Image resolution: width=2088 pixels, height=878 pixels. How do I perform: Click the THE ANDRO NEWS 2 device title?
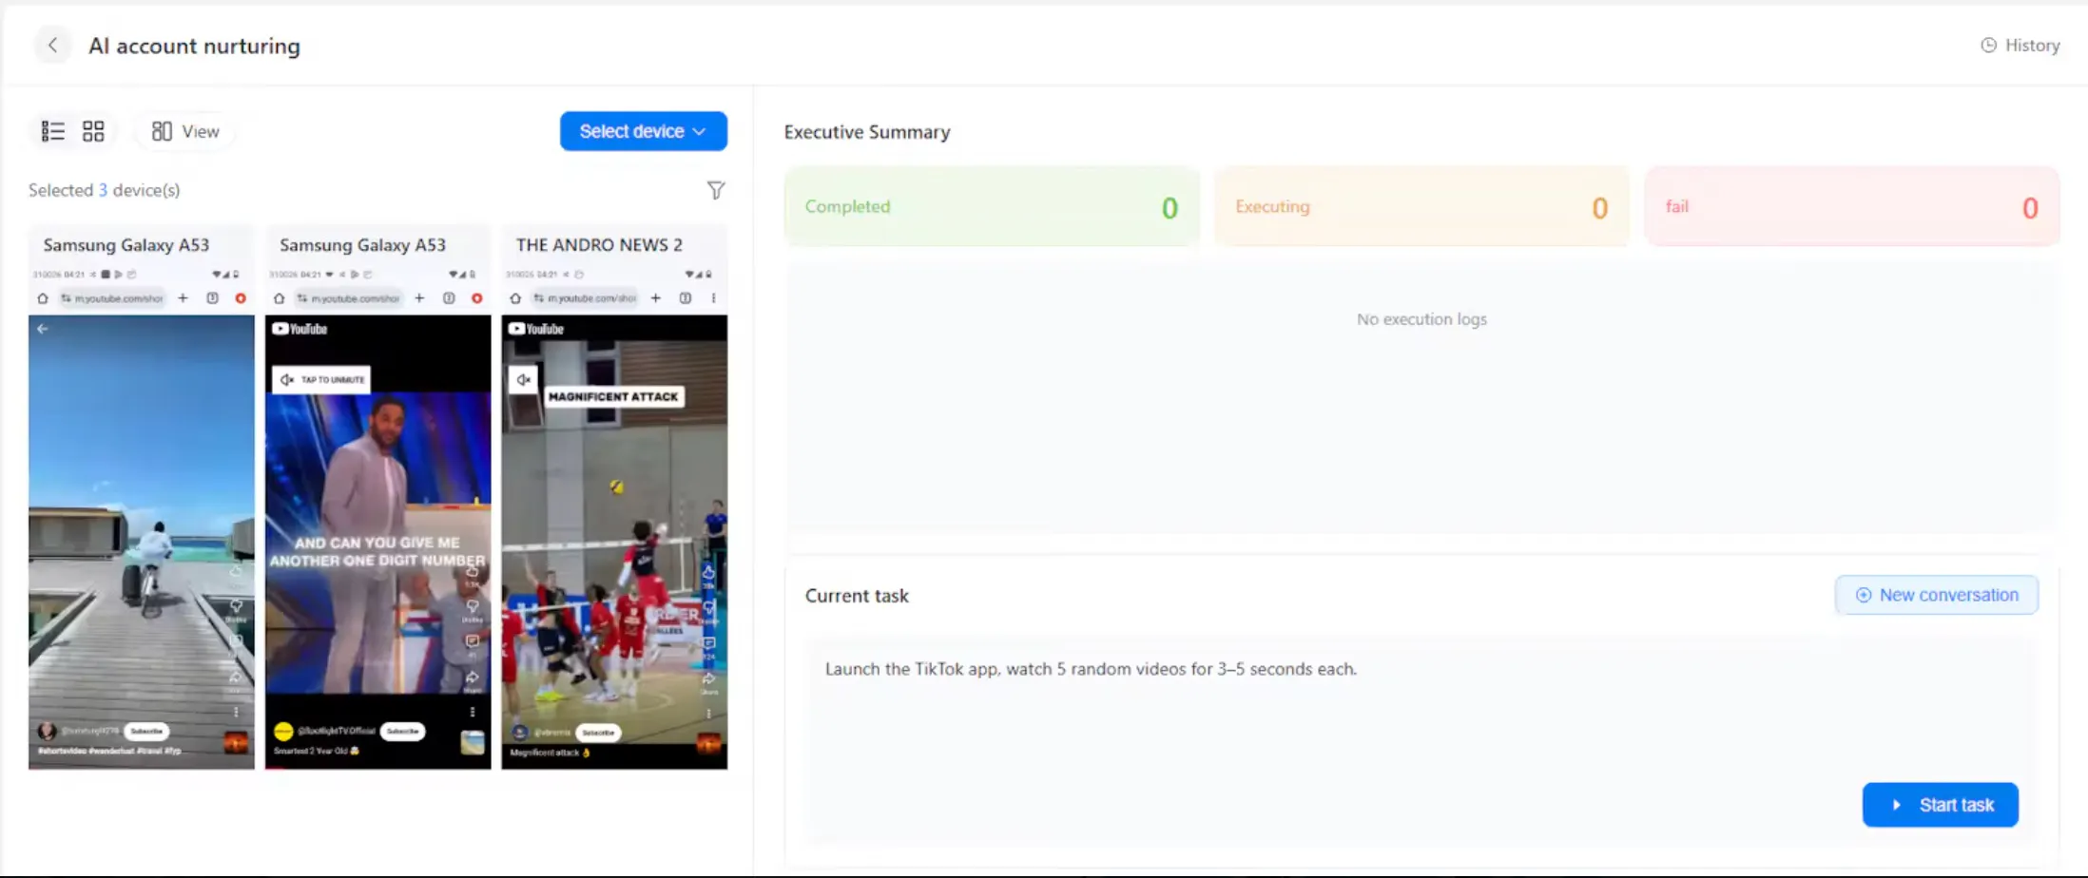point(599,244)
